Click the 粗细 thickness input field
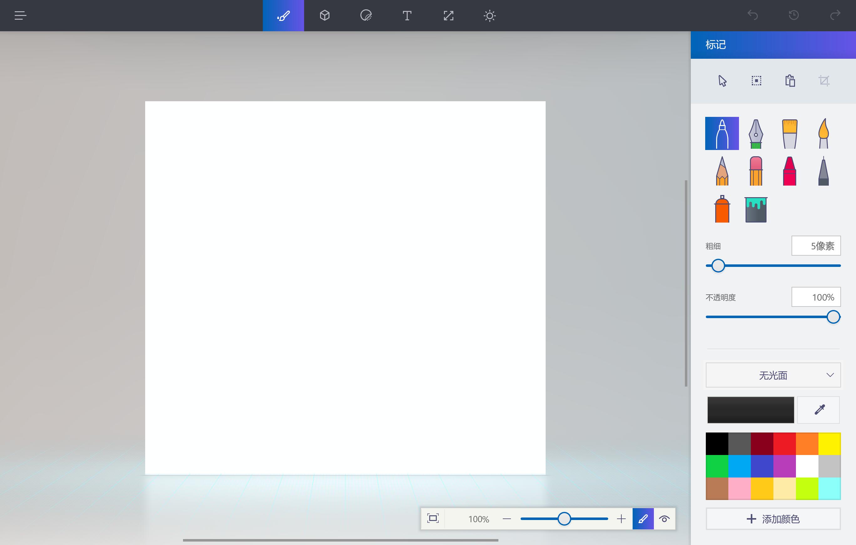The height and width of the screenshot is (545, 856). point(816,246)
